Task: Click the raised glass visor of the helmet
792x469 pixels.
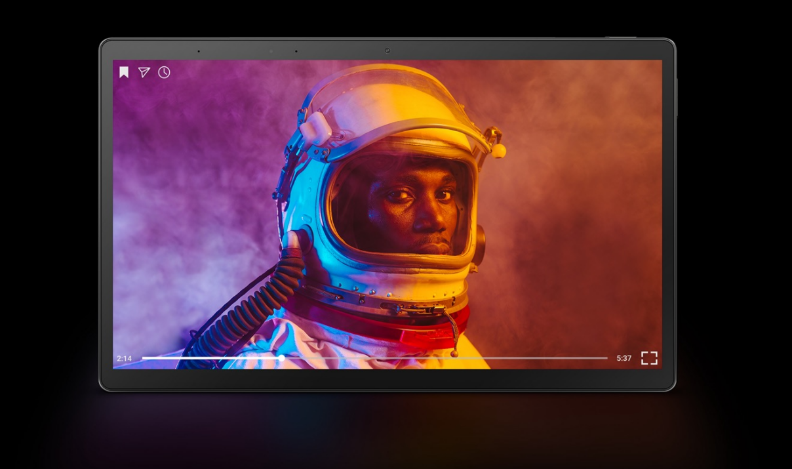Action: (x=393, y=98)
